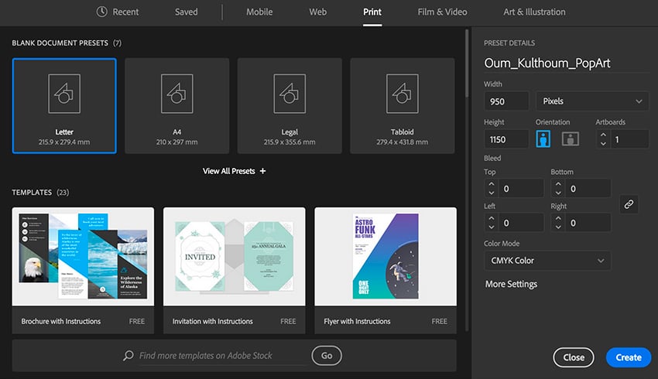658x379 pixels.
Task: Increase the Artboards count
Action: 603,135
